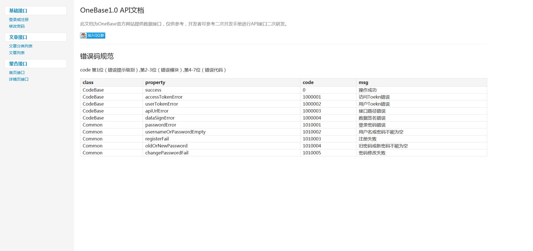Click the Common cell in passwordError row

point(111,125)
